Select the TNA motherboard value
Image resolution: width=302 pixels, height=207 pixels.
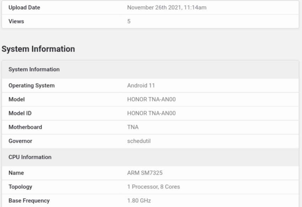[133, 127]
